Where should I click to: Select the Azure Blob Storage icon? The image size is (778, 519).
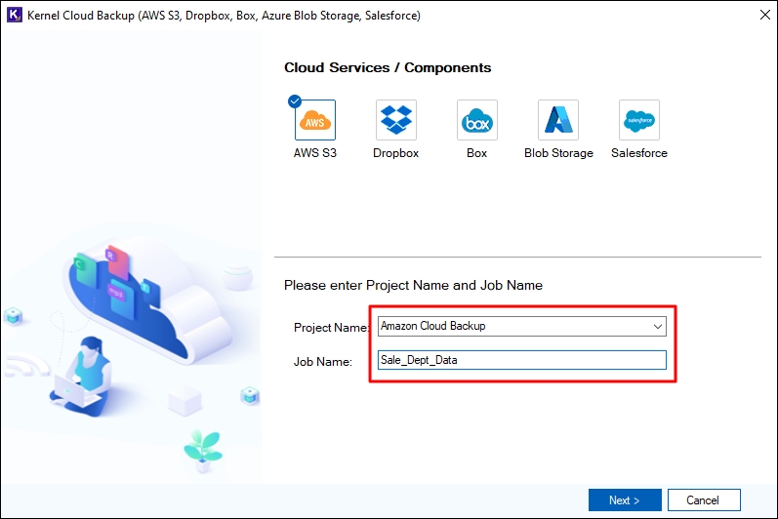(558, 120)
